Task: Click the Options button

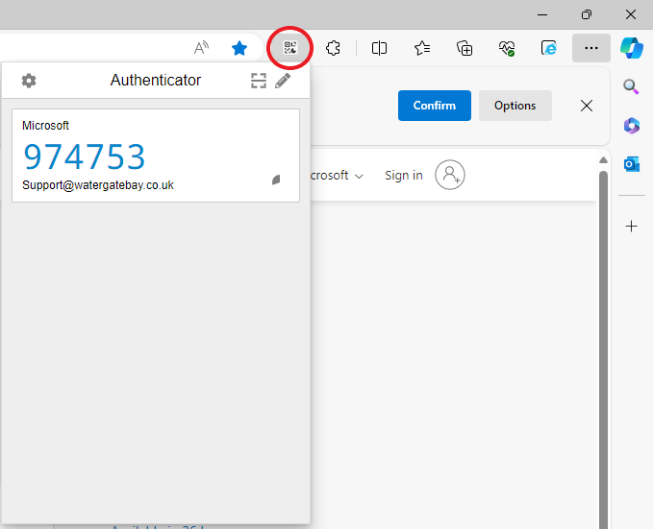Action: point(515,106)
